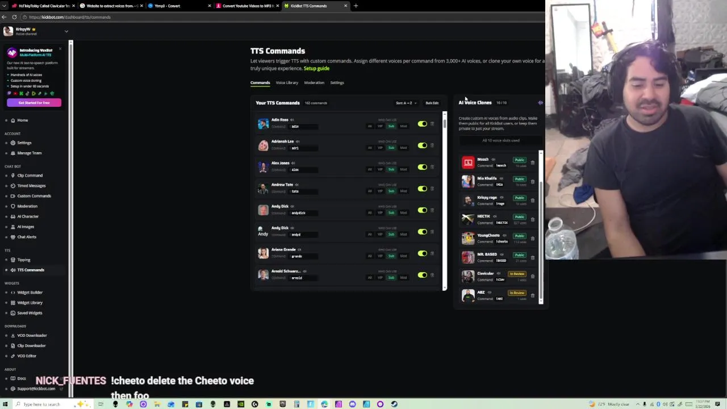This screenshot has width=727, height=409.
Task: Open Clip Command in sidebar
Action: 30,176
